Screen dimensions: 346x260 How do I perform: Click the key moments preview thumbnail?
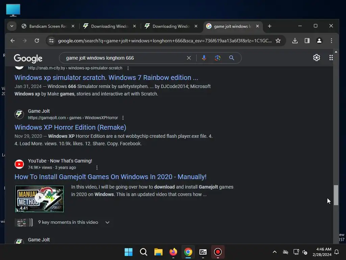click(x=24, y=222)
